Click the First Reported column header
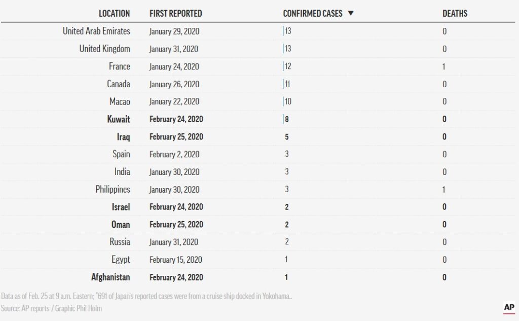519x321 pixels. pos(175,13)
